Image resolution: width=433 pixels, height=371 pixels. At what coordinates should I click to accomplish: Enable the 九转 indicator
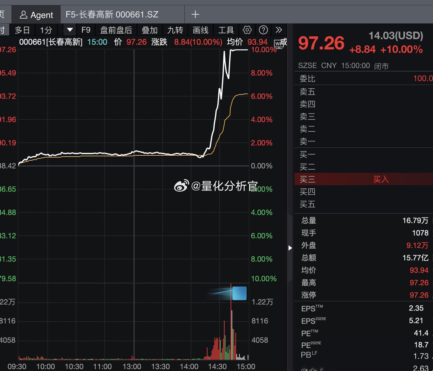click(175, 30)
